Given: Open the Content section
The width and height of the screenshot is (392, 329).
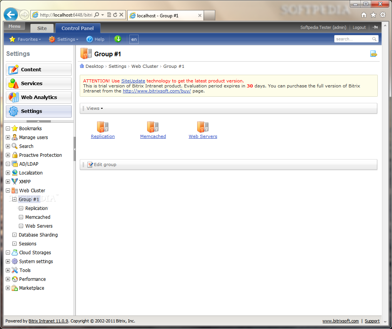Looking at the screenshot, I should (x=39, y=70).
